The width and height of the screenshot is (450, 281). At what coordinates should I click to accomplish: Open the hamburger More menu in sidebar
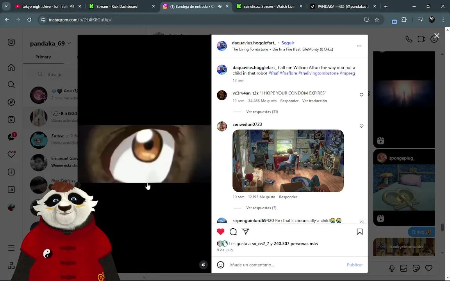click(x=11, y=248)
